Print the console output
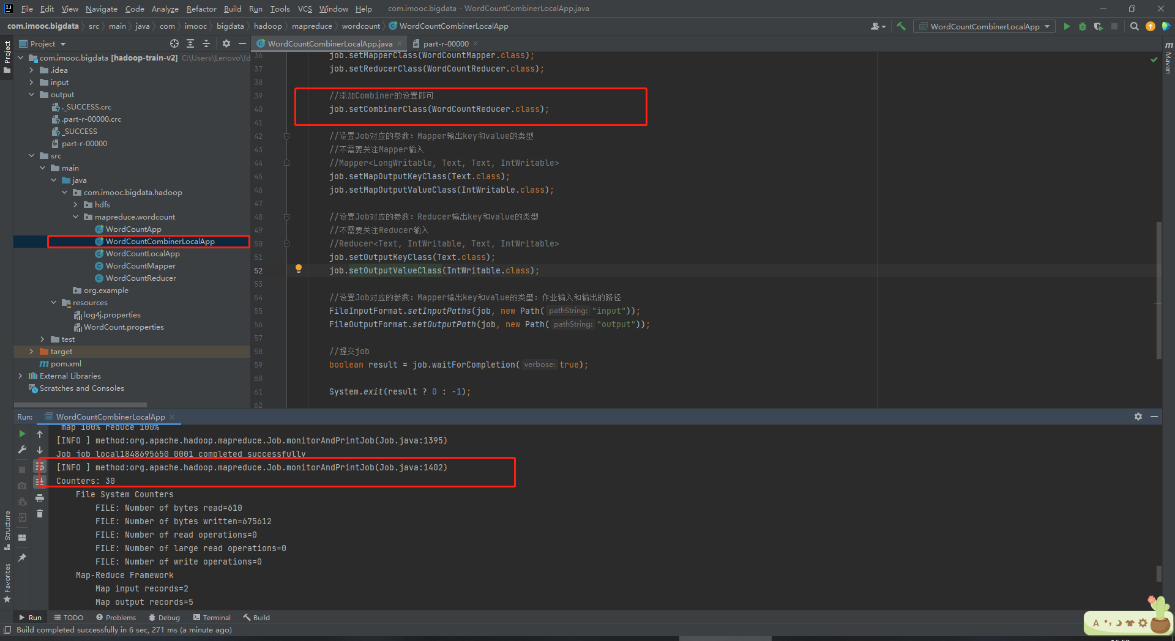 click(x=40, y=498)
